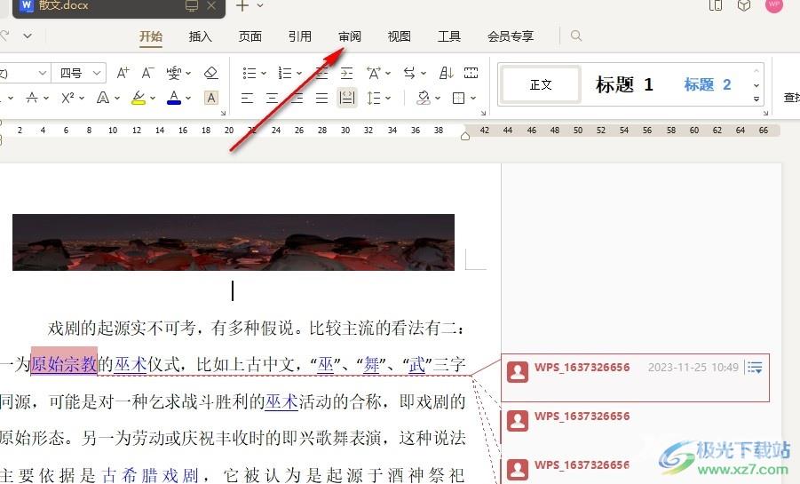The height and width of the screenshot is (484, 800).
Task: Open the user avatar account menu
Action: [774, 4]
